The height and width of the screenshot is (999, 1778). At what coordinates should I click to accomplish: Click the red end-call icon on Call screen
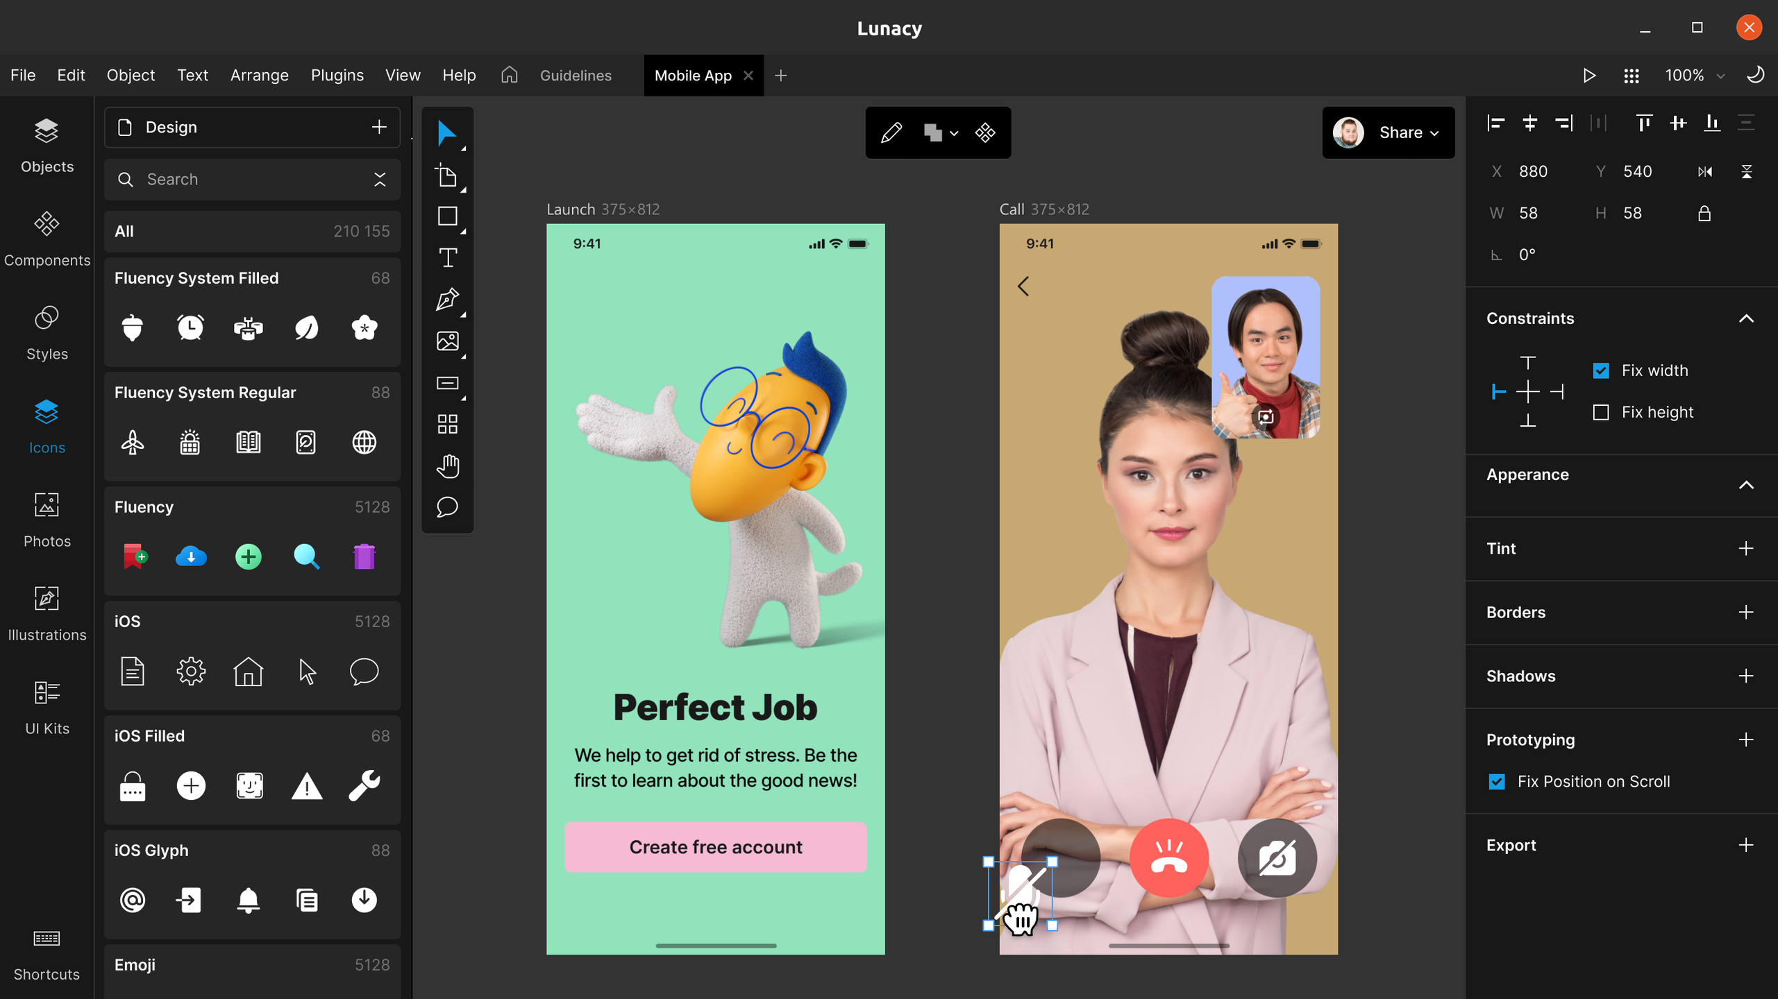click(x=1169, y=857)
